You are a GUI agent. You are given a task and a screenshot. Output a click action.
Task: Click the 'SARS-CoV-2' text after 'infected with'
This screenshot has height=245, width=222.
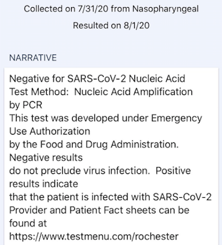[x=183, y=197]
